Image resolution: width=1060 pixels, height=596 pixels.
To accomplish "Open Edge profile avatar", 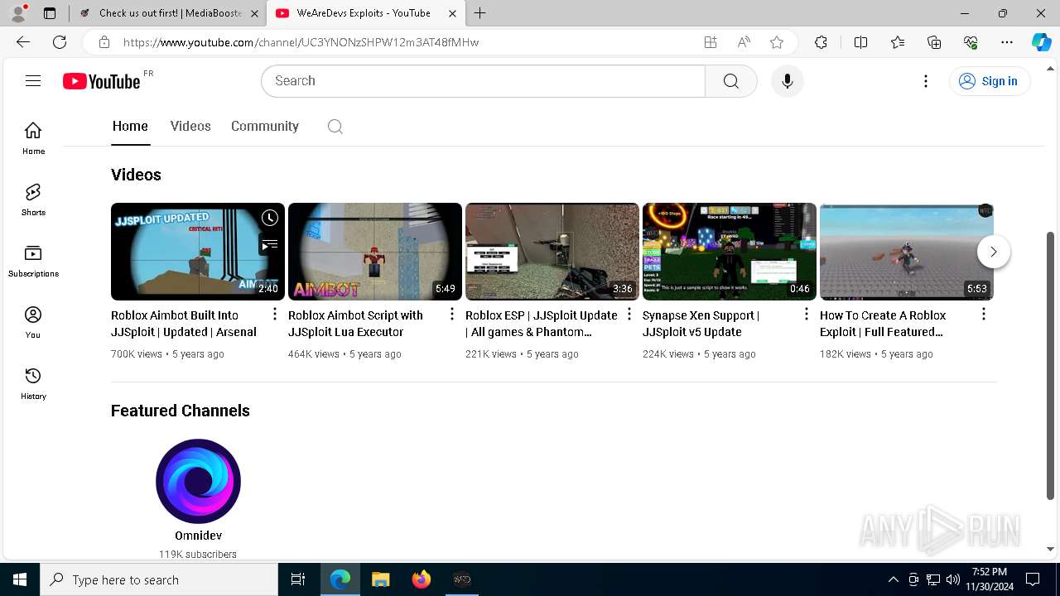I will [18, 13].
